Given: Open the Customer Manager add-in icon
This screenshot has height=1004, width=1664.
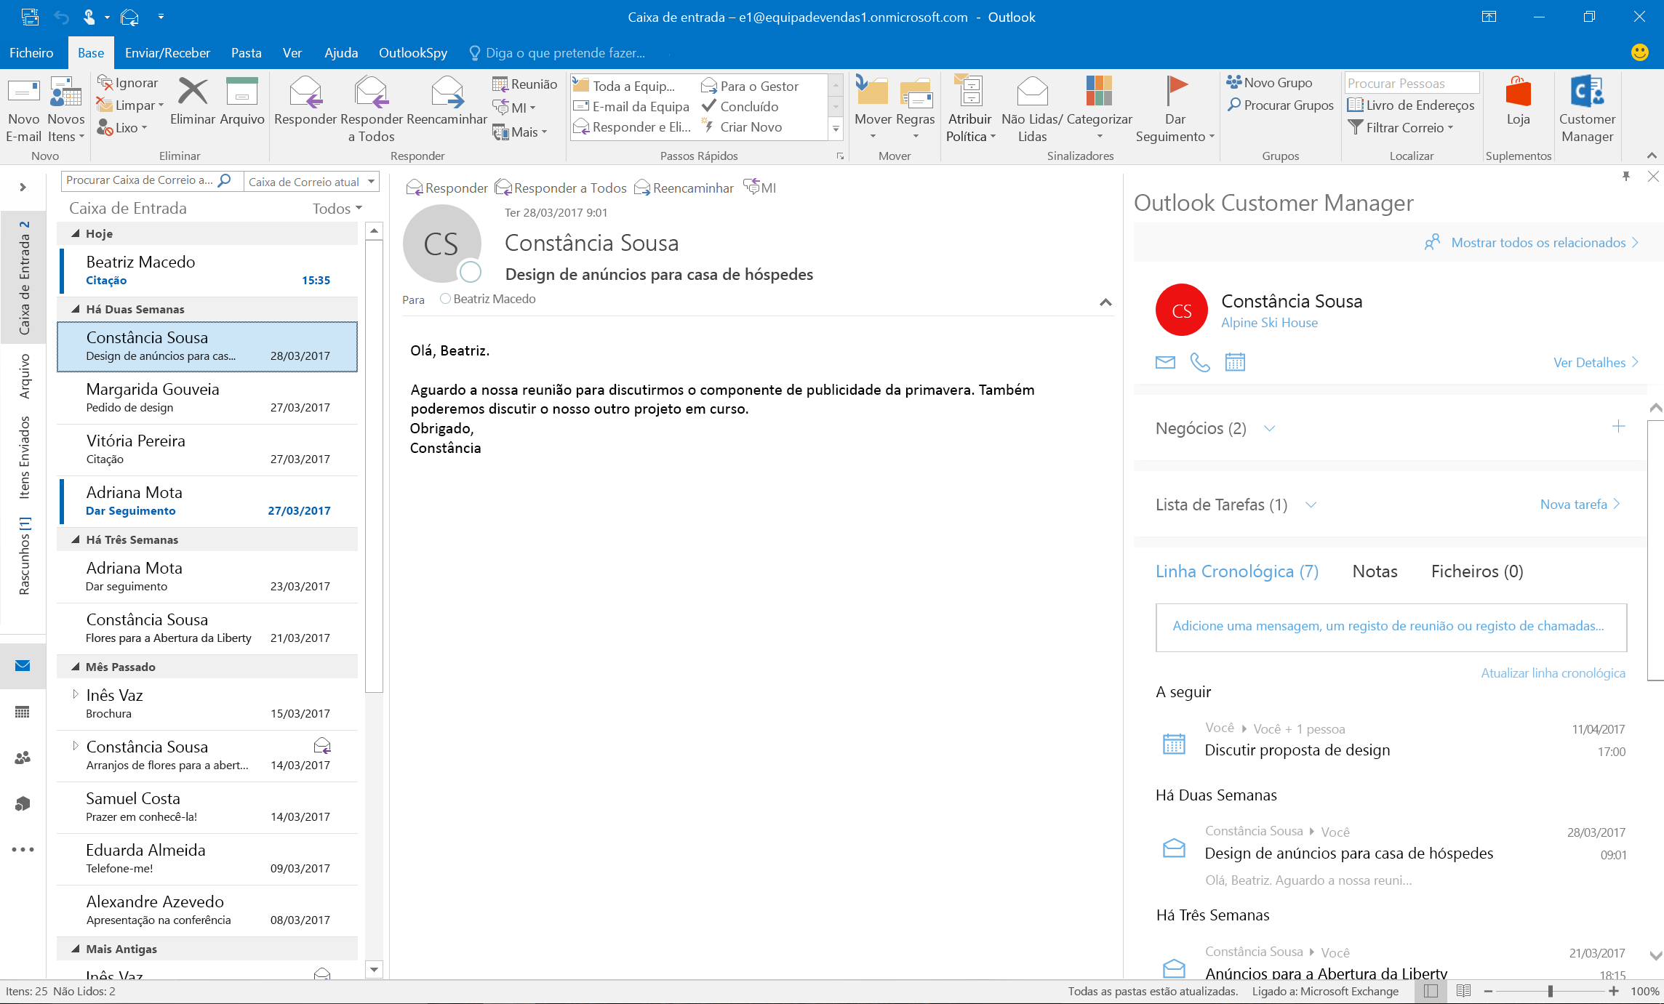Looking at the screenshot, I should point(1587,92).
